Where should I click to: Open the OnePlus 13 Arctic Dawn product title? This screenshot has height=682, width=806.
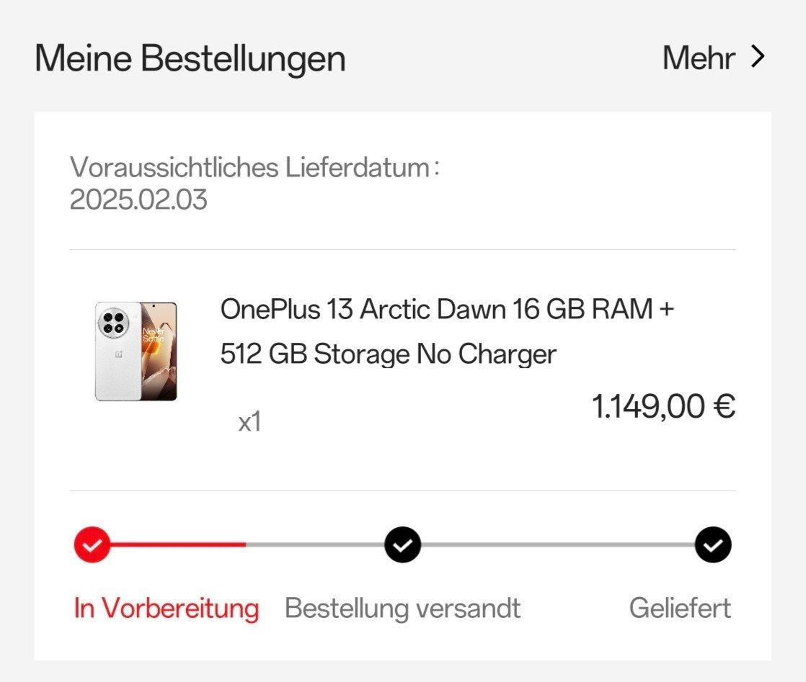(x=447, y=331)
